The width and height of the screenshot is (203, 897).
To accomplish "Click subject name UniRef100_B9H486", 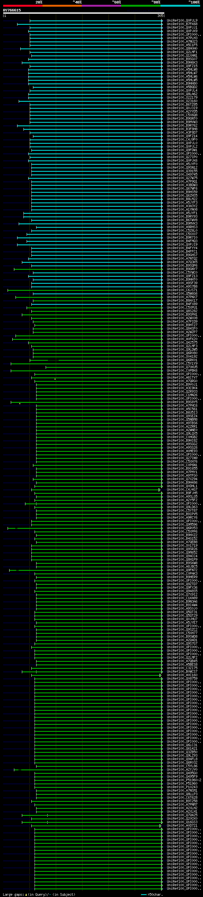I will [x=182, y=483].
